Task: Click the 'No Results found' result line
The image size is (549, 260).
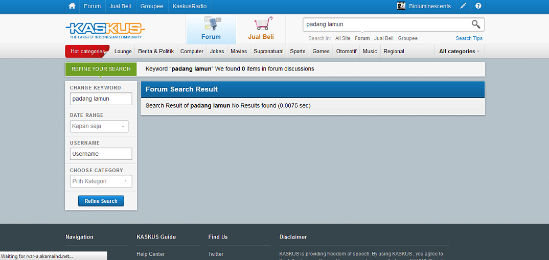Action: (x=228, y=105)
